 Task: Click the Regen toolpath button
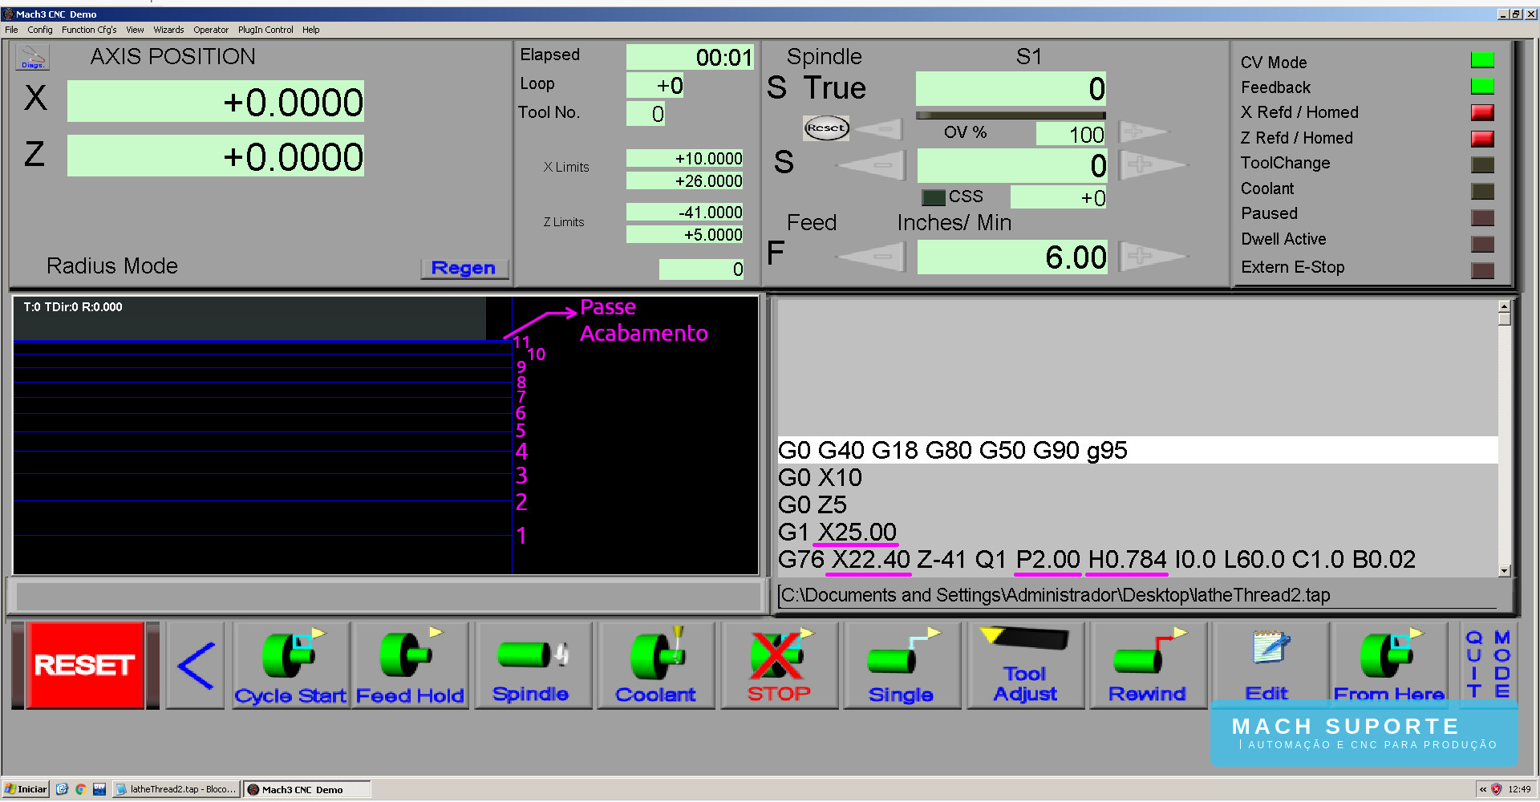coord(464,268)
